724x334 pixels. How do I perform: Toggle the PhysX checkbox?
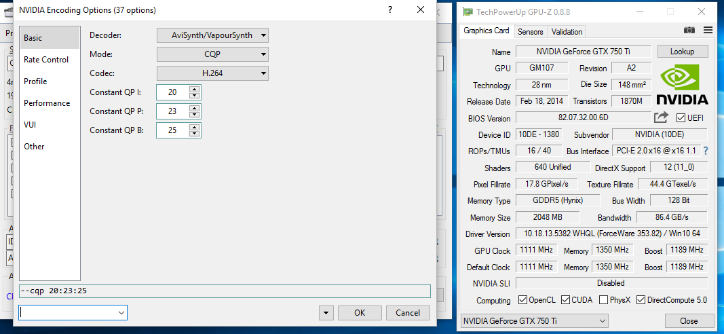pos(603,300)
